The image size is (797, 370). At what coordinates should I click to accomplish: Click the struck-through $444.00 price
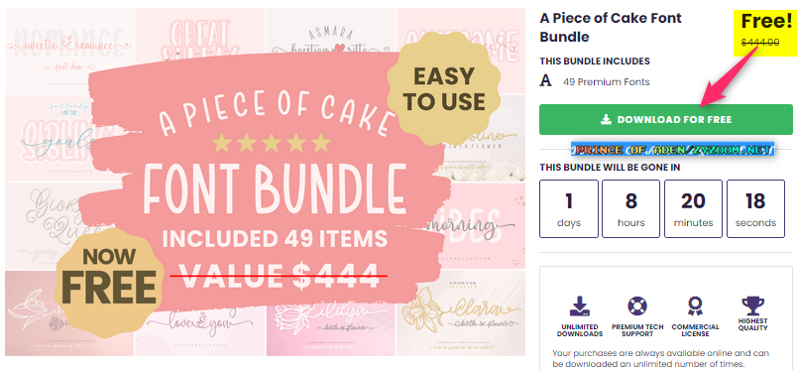point(760,42)
